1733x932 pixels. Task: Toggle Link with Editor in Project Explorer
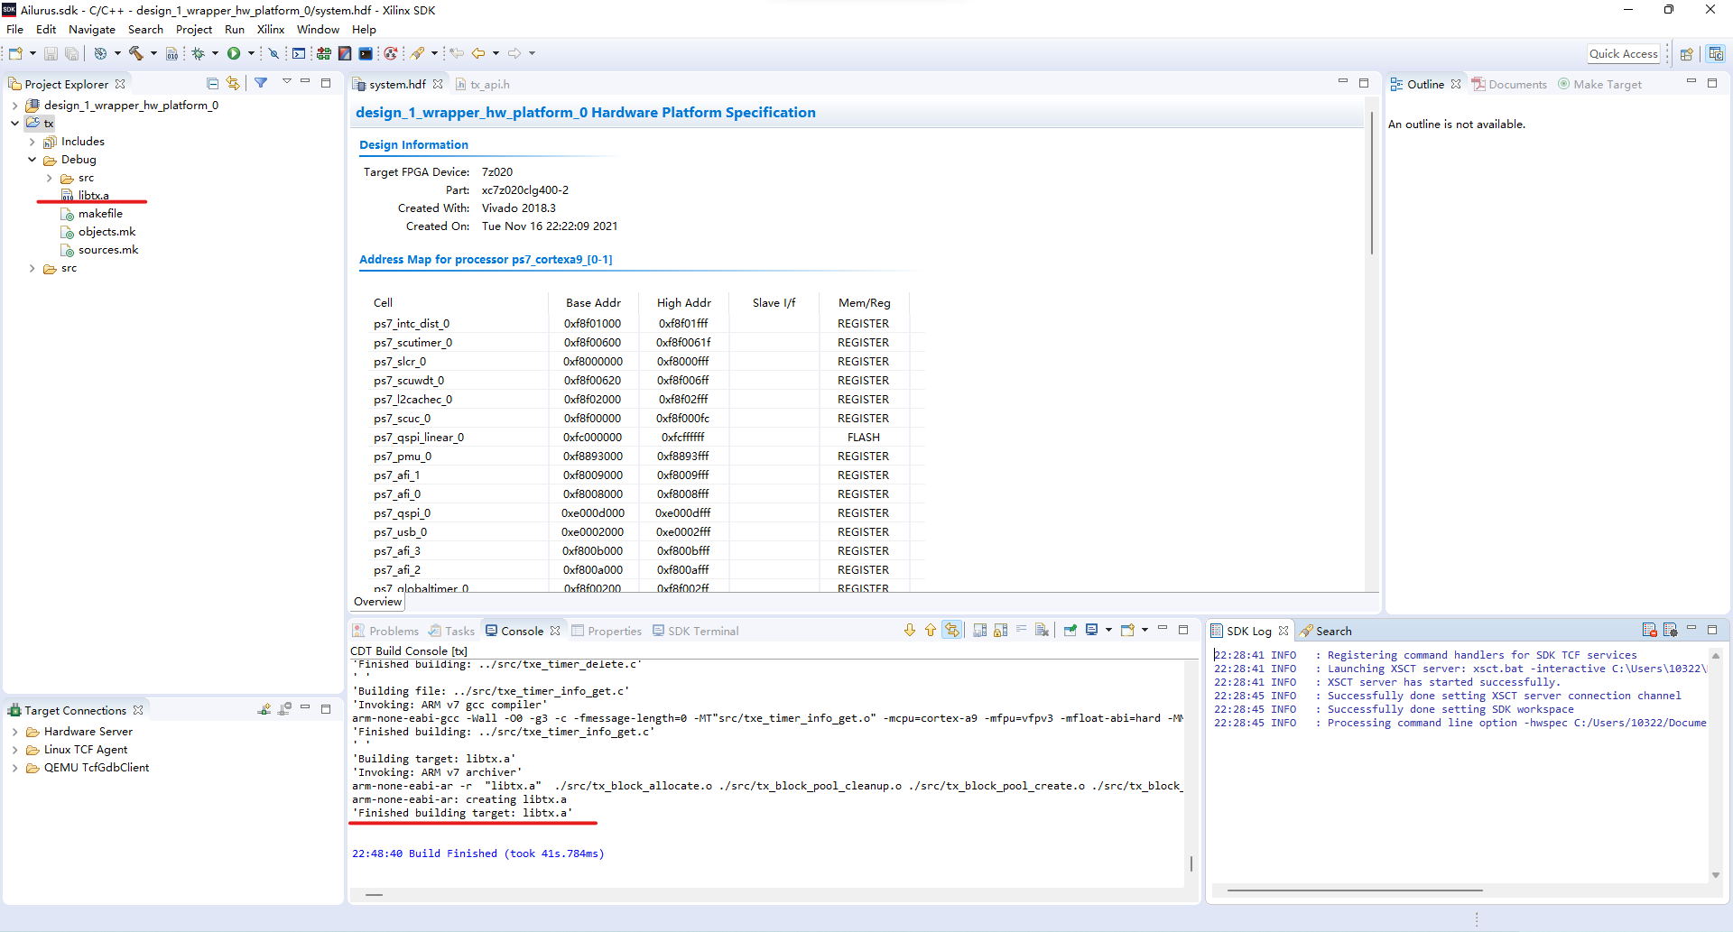click(x=234, y=83)
